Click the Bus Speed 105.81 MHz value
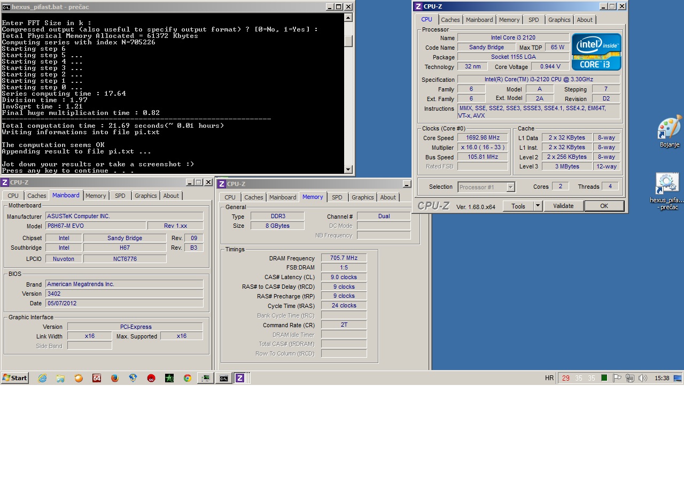The image size is (684, 493). 483,157
